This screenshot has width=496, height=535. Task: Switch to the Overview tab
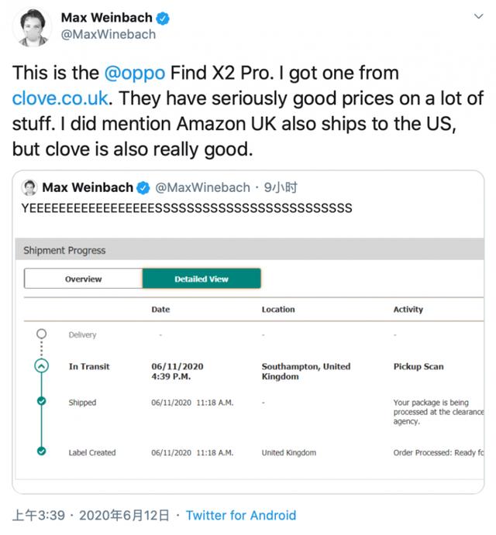(x=83, y=279)
